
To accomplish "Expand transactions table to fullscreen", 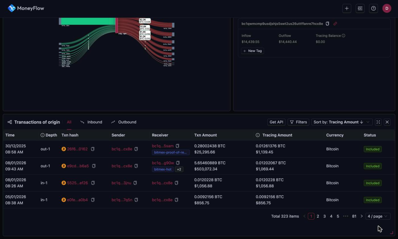I will click(378, 122).
